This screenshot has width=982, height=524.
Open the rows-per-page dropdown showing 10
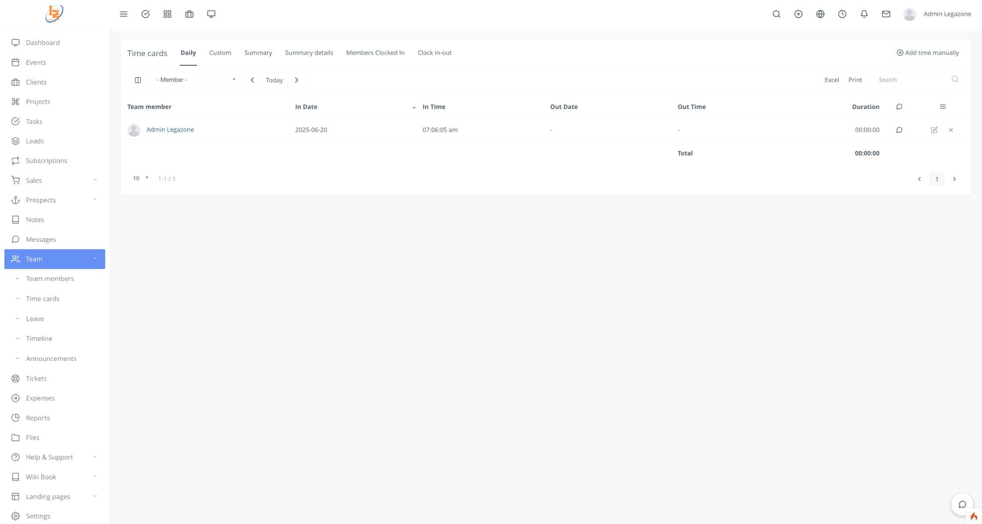tap(140, 178)
